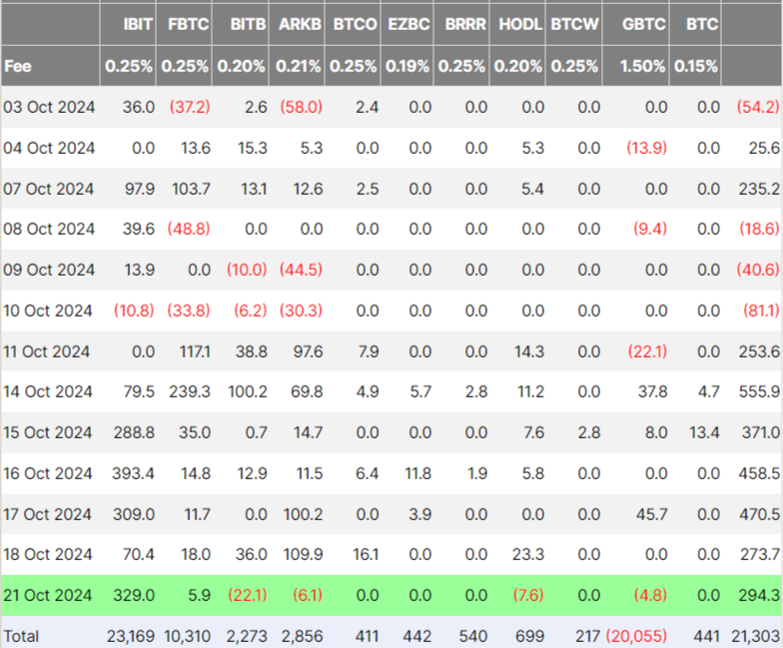Select GBTC's 1.50% fee cell
The width and height of the screenshot is (783, 648).
coord(643,66)
